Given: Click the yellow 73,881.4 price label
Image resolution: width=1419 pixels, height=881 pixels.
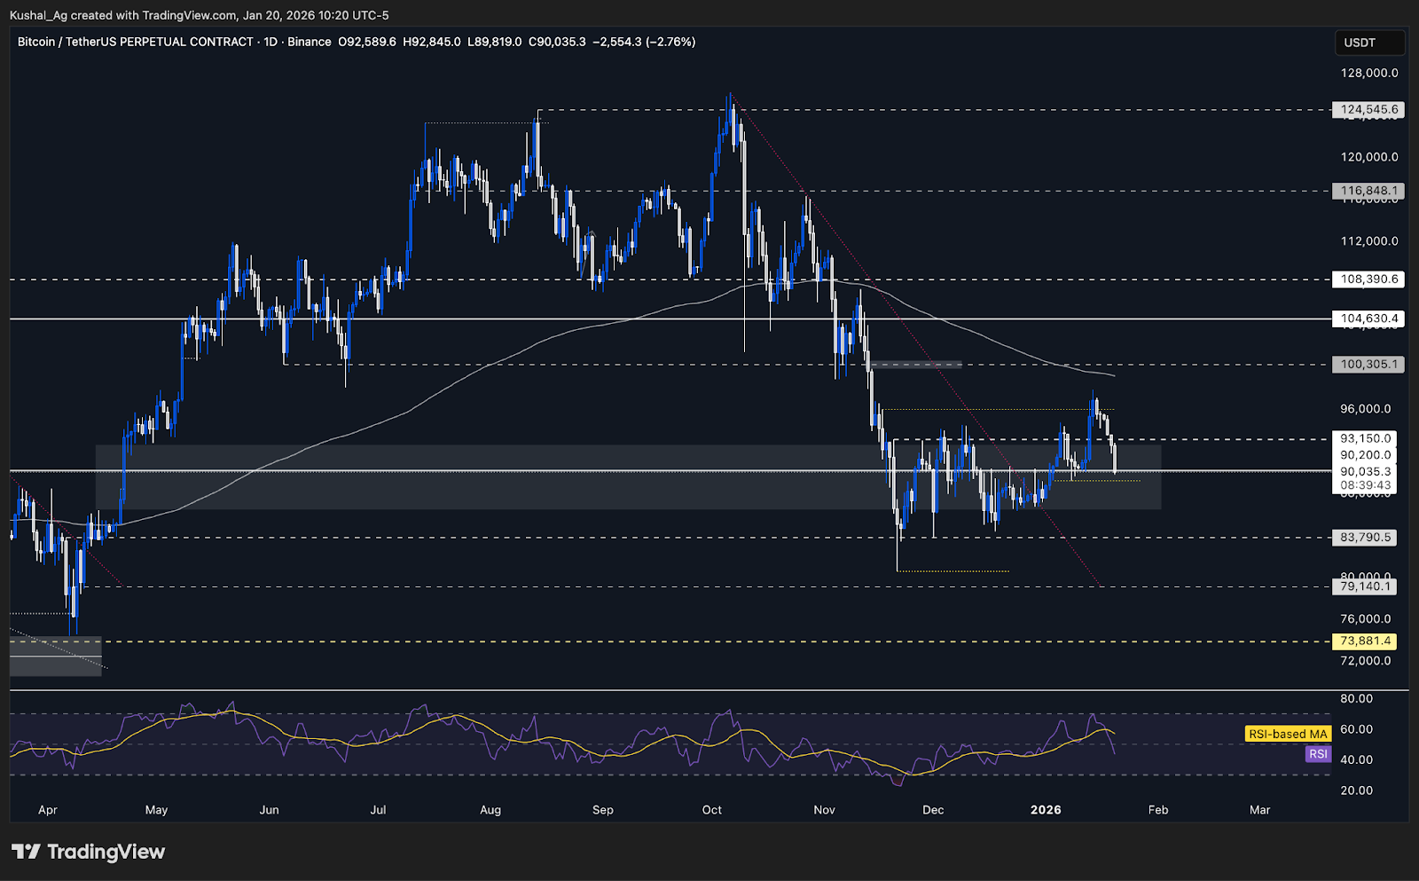Looking at the screenshot, I should [1365, 640].
